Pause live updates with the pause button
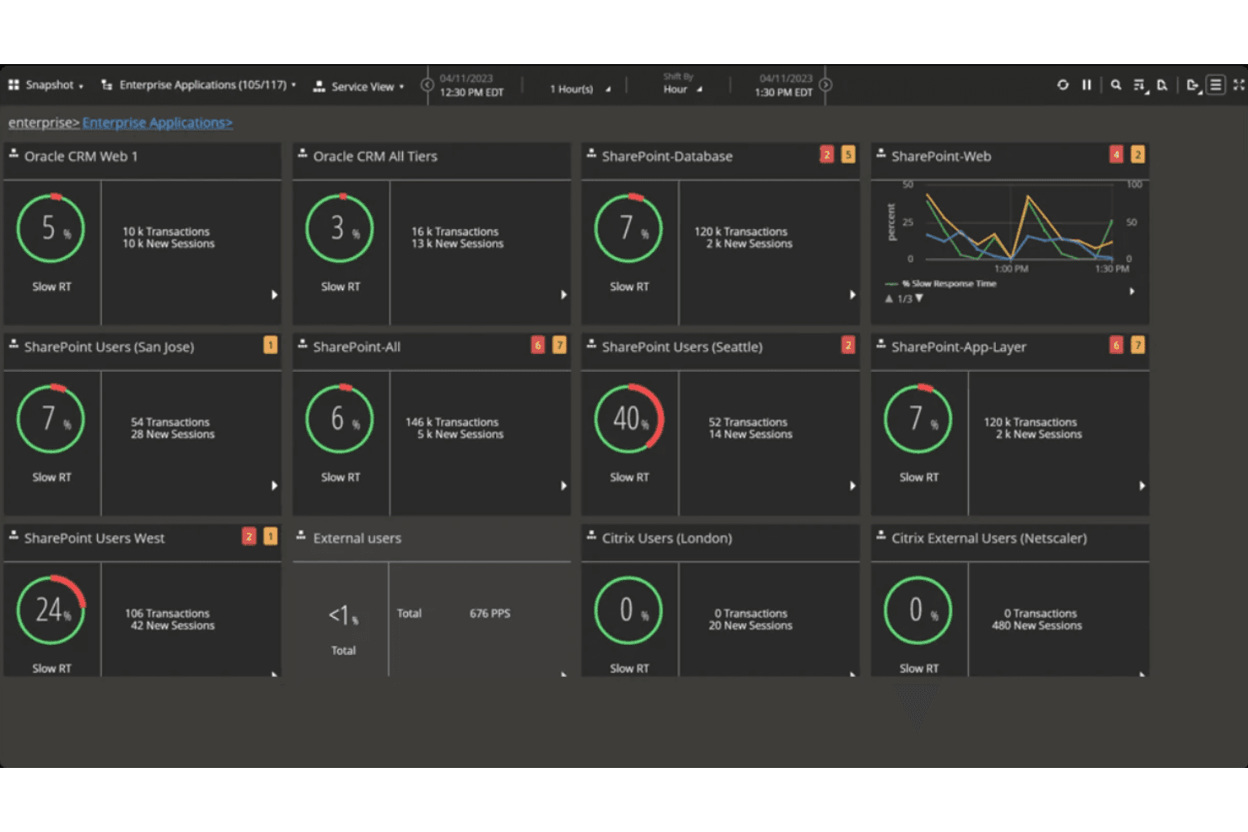This screenshot has width=1248, height=832. click(x=1086, y=84)
